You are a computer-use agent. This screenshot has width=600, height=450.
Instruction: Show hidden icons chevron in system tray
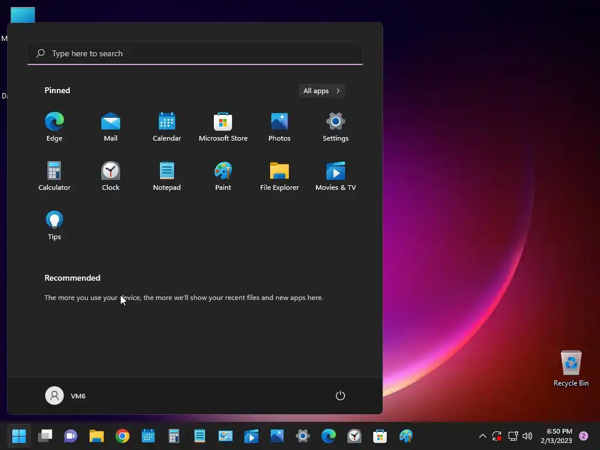click(x=483, y=436)
